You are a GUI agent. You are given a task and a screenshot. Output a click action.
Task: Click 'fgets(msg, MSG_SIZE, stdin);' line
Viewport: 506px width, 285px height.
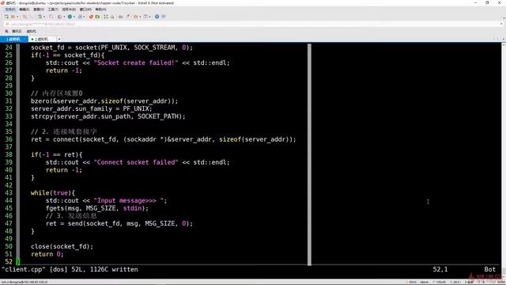[97, 208]
